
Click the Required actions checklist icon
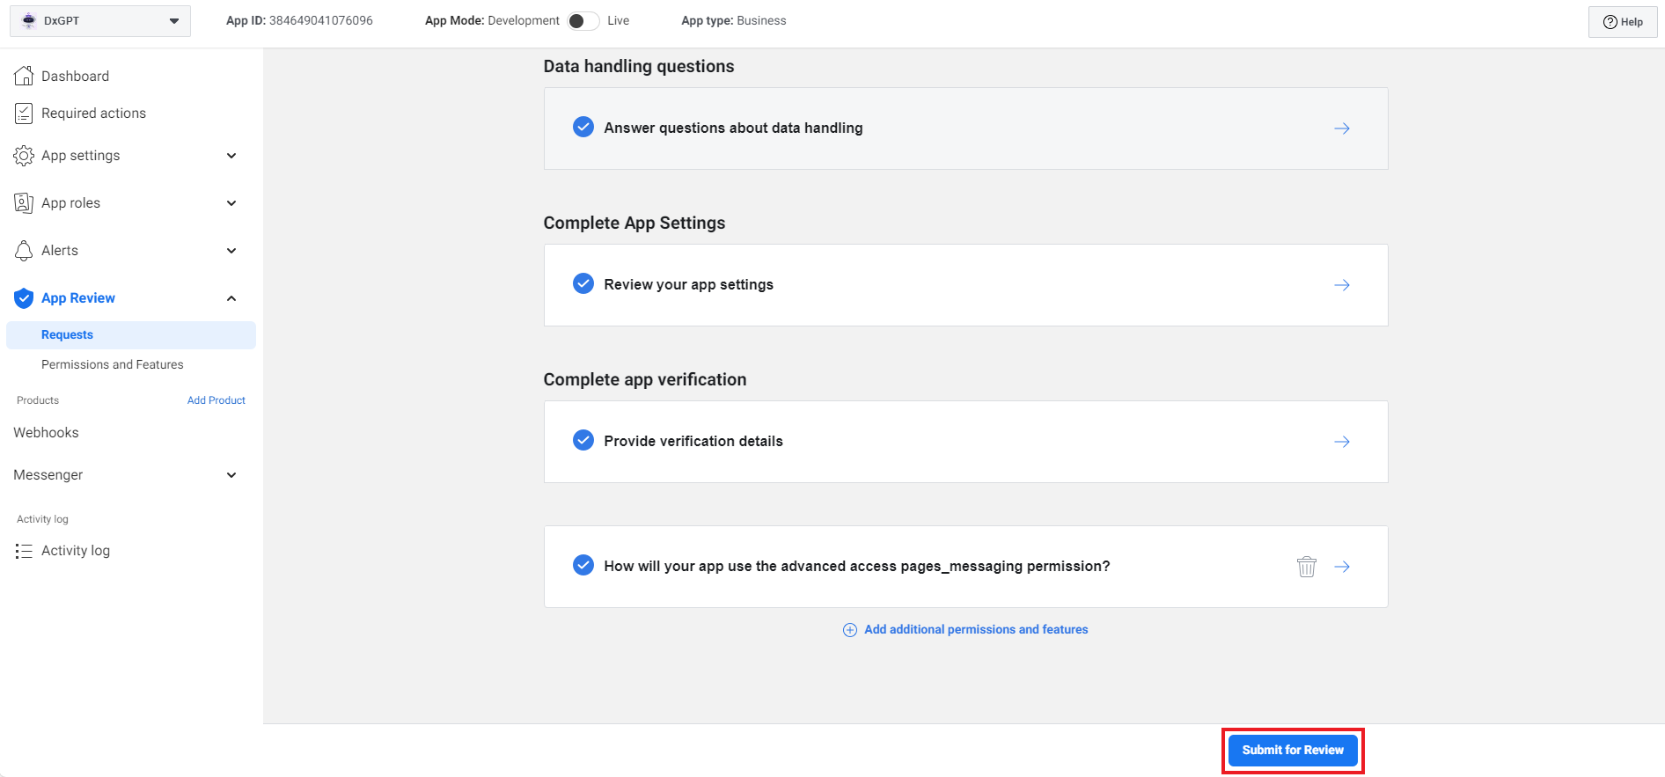click(24, 114)
